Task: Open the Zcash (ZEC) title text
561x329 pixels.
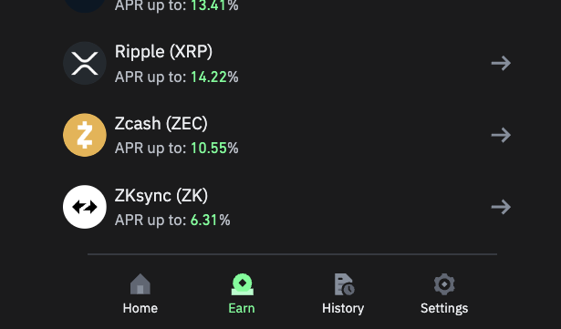Action: (161, 124)
